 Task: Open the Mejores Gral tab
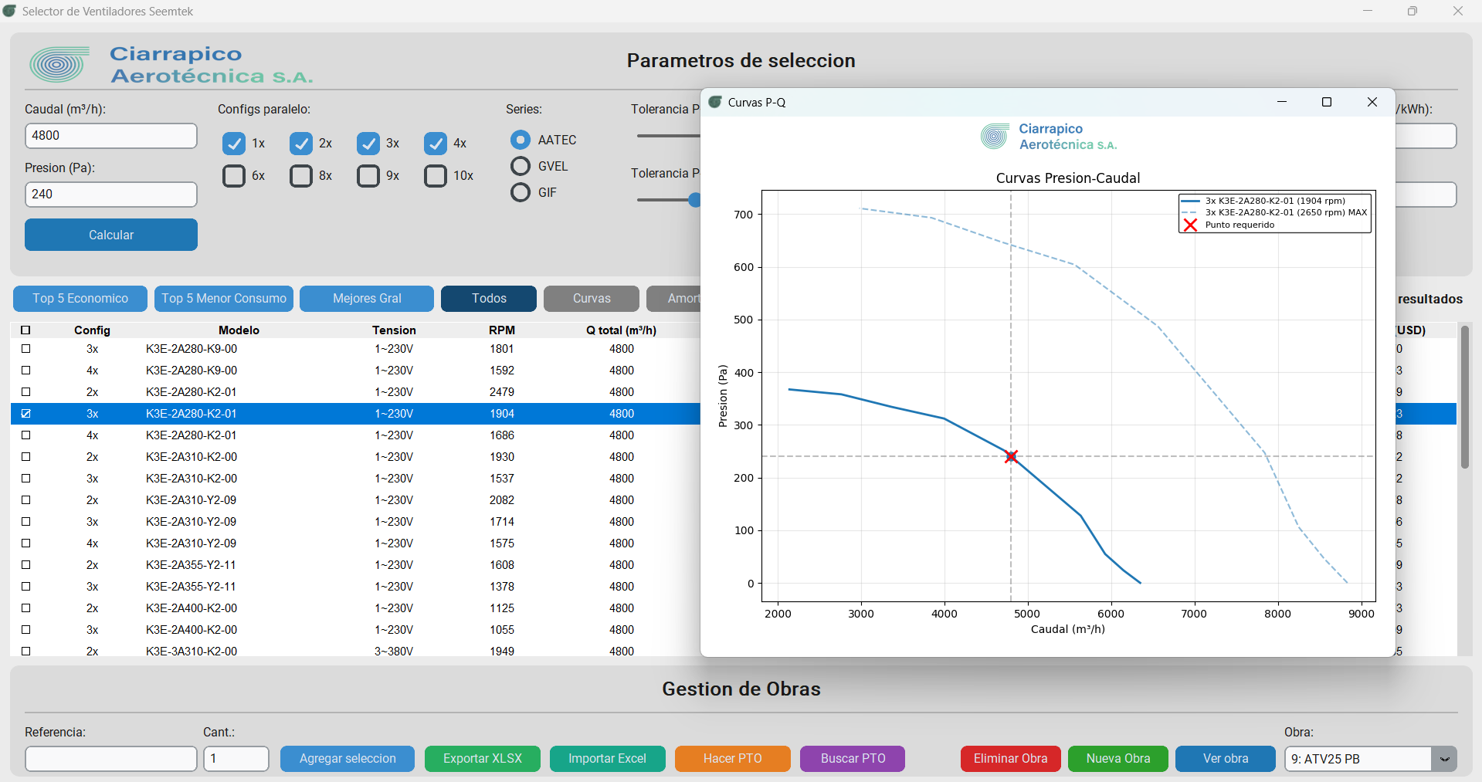tap(367, 299)
